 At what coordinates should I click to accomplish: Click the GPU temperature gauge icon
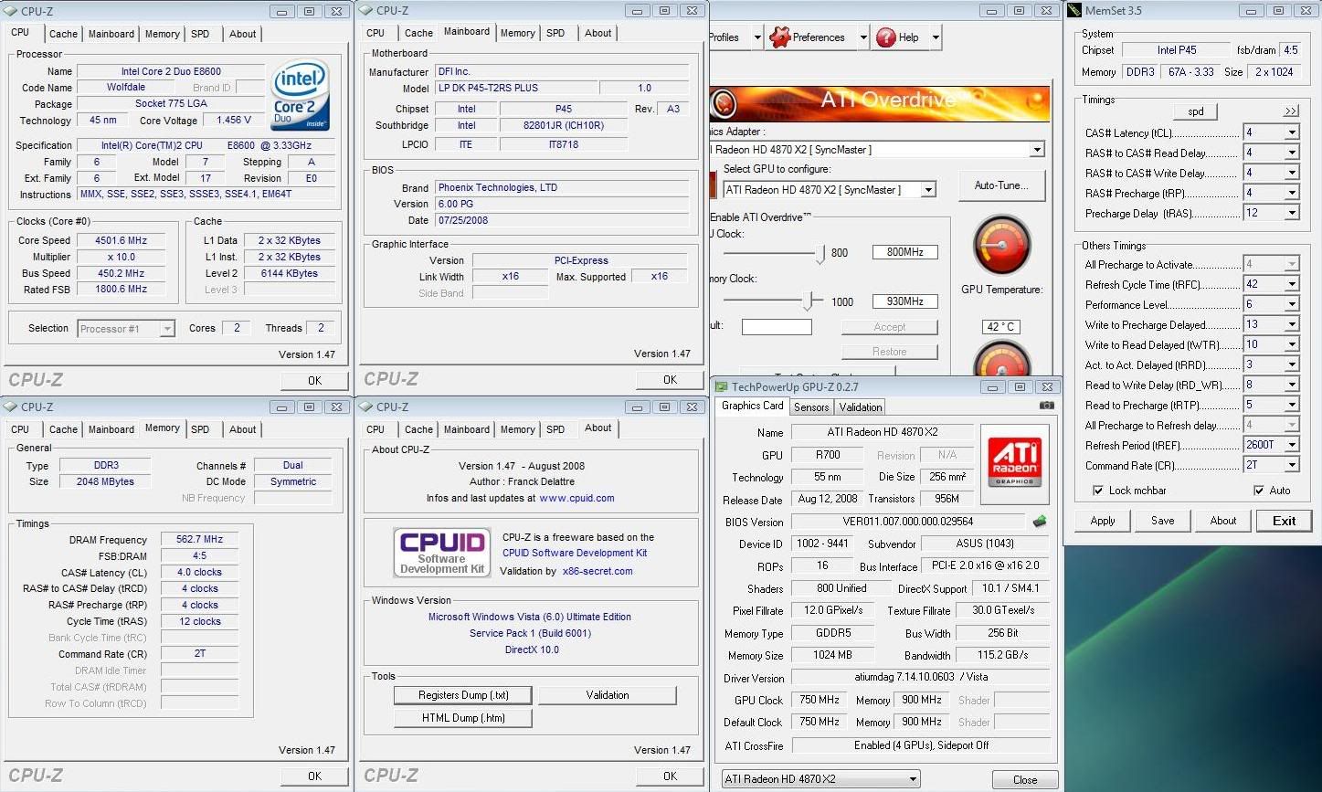(1001, 246)
